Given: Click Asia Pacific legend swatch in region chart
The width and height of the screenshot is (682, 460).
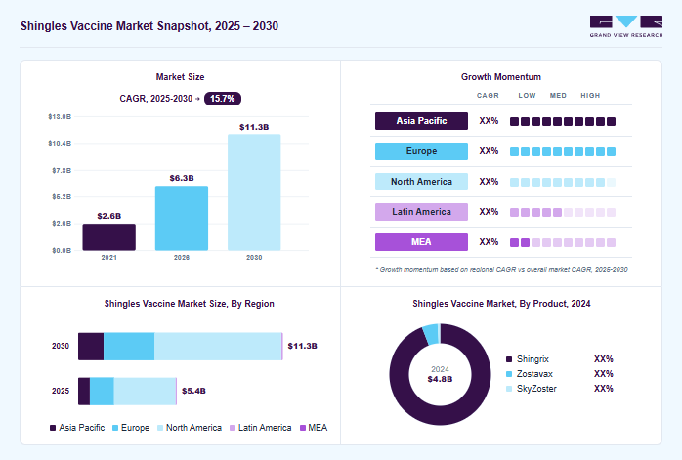Looking at the screenshot, I should pos(53,428).
